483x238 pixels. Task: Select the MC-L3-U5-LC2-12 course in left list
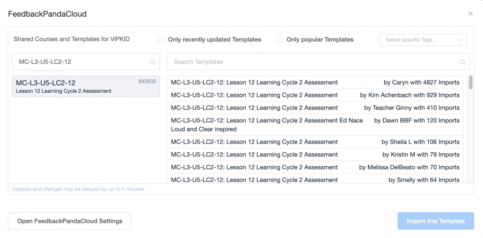[x=86, y=86]
